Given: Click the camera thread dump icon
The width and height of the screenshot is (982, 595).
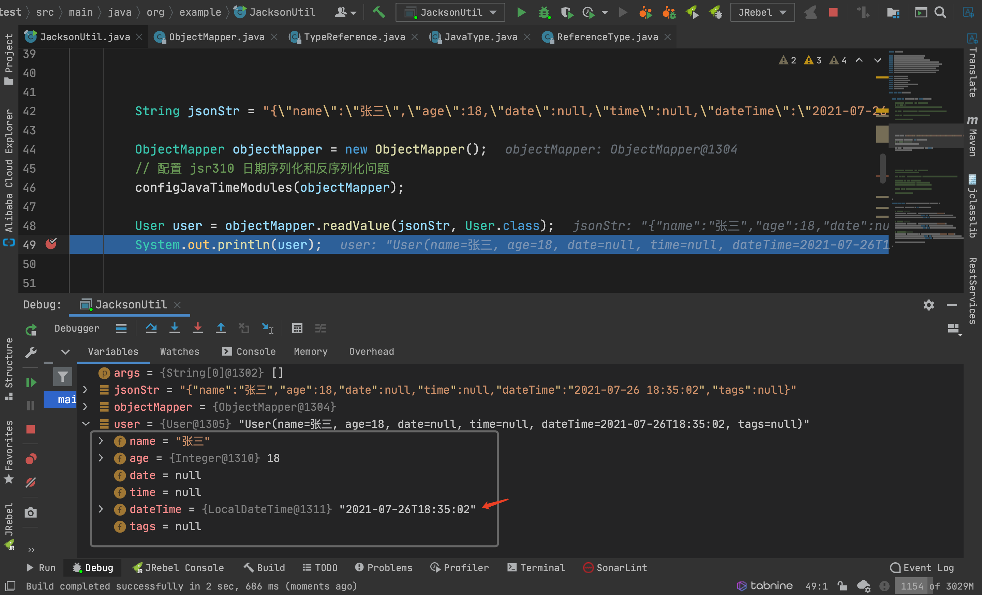Looking at the screenshot, I should coord(31,512).
